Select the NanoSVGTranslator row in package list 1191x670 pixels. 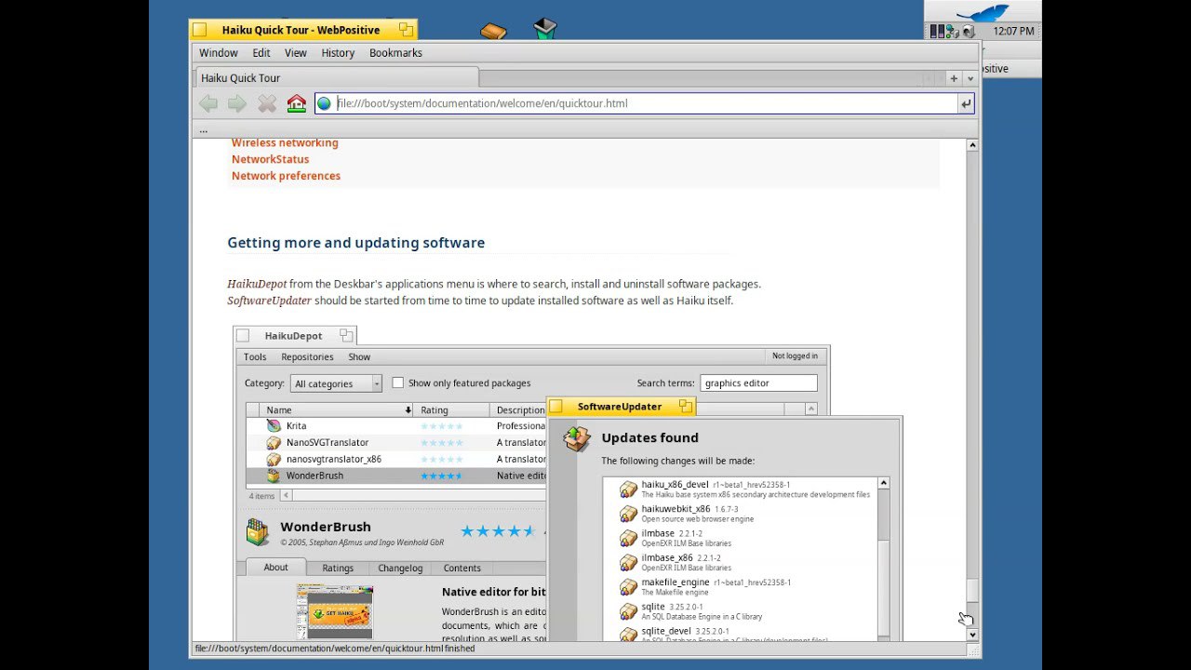click(x=395, y=443)
